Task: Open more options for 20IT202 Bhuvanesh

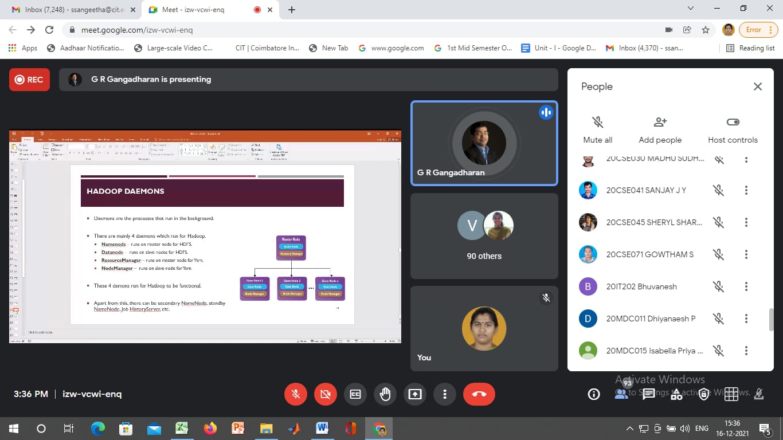Action: coord(746,286)
